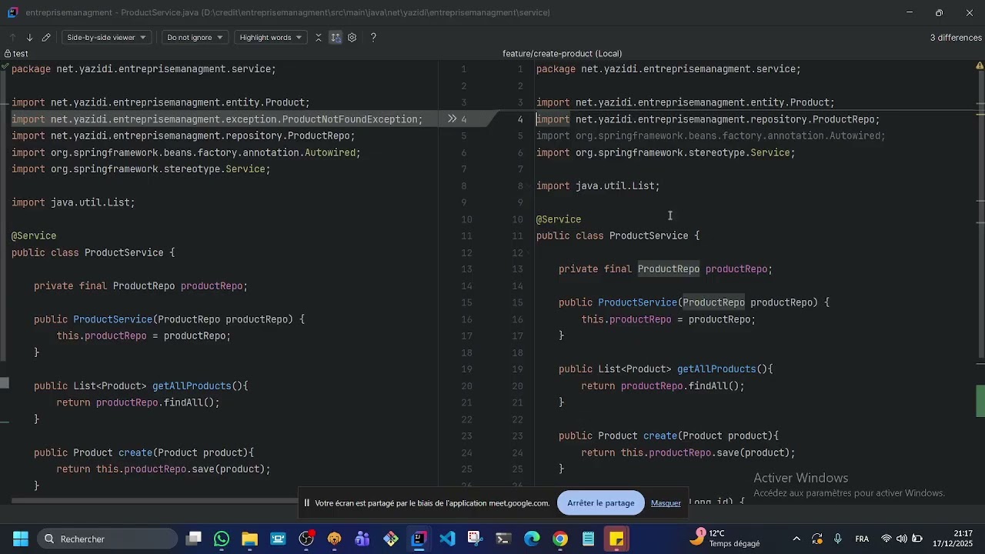The width and height of the screenshot is (985, 554).
Task: Open the Windows Start menu
Action: pyautogui.click(x=21, y=539)
